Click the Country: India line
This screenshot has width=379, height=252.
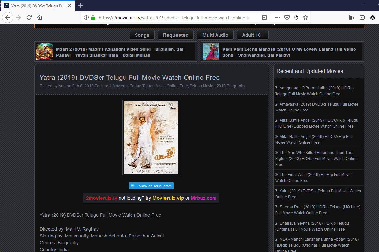click(x=54, y=250)
